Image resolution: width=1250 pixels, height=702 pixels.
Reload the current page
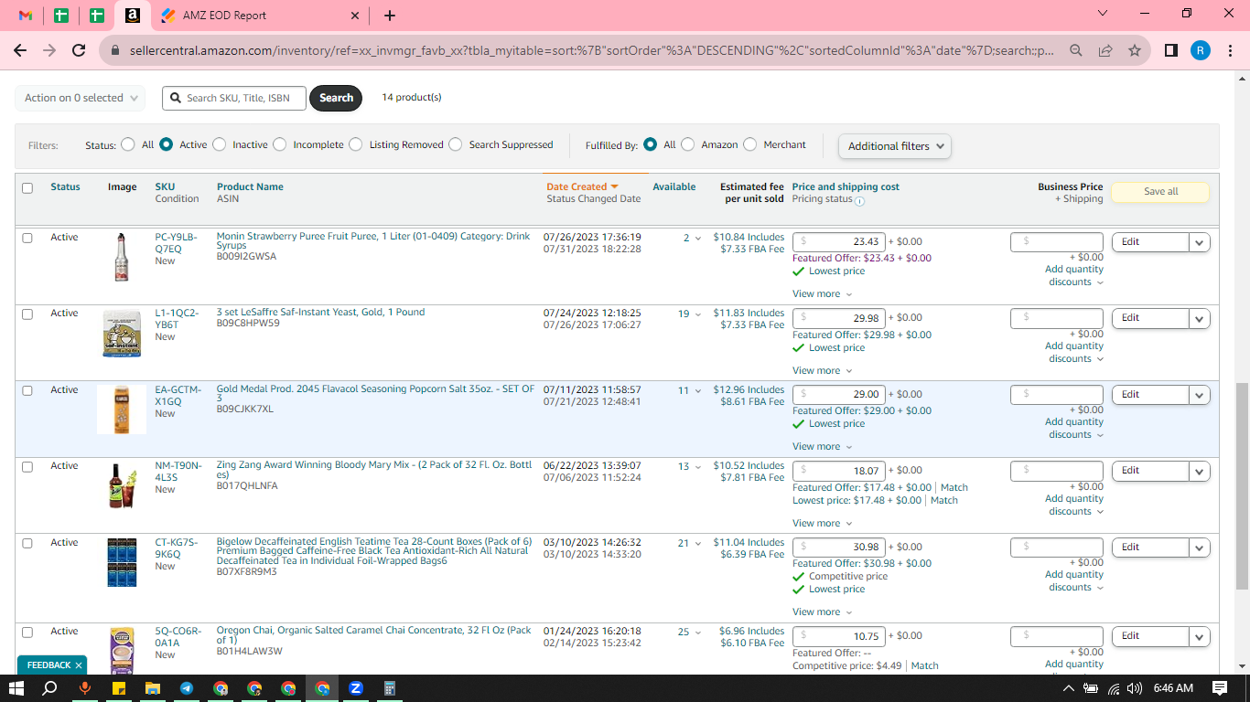[x=79, y=50]
